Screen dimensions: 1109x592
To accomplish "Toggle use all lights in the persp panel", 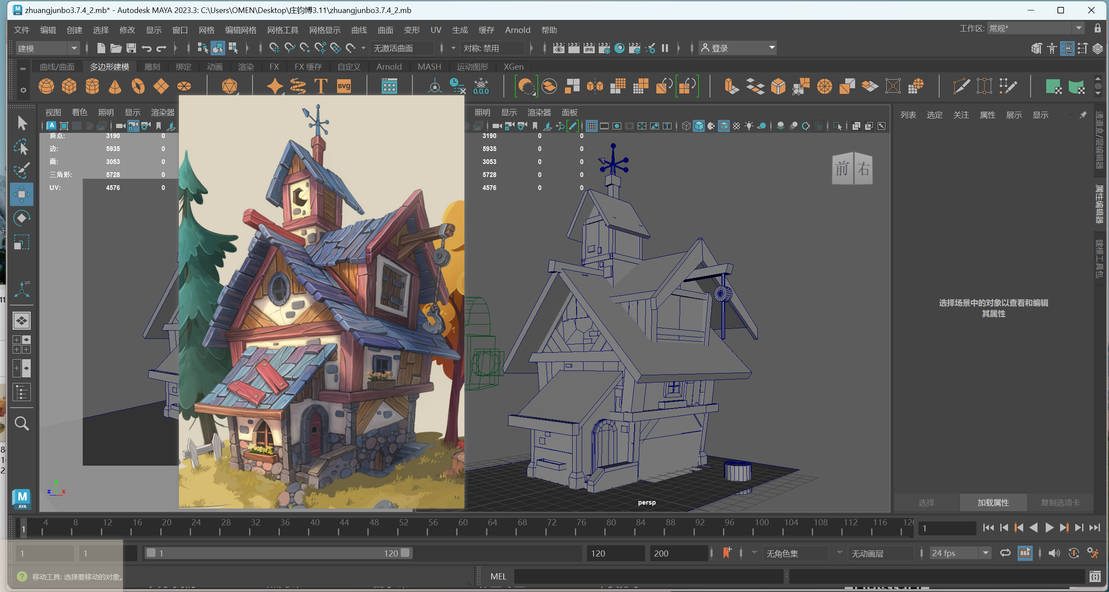I will point(749,126).
